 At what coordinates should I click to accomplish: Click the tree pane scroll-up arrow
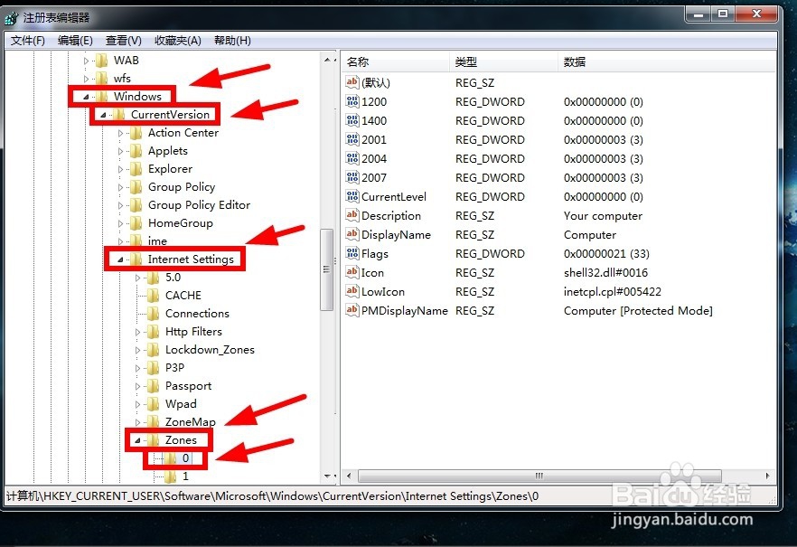coord(326,60)
